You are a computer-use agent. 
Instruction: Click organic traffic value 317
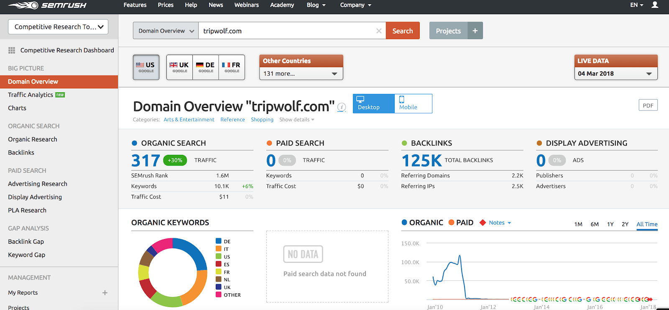click(146, 160)
